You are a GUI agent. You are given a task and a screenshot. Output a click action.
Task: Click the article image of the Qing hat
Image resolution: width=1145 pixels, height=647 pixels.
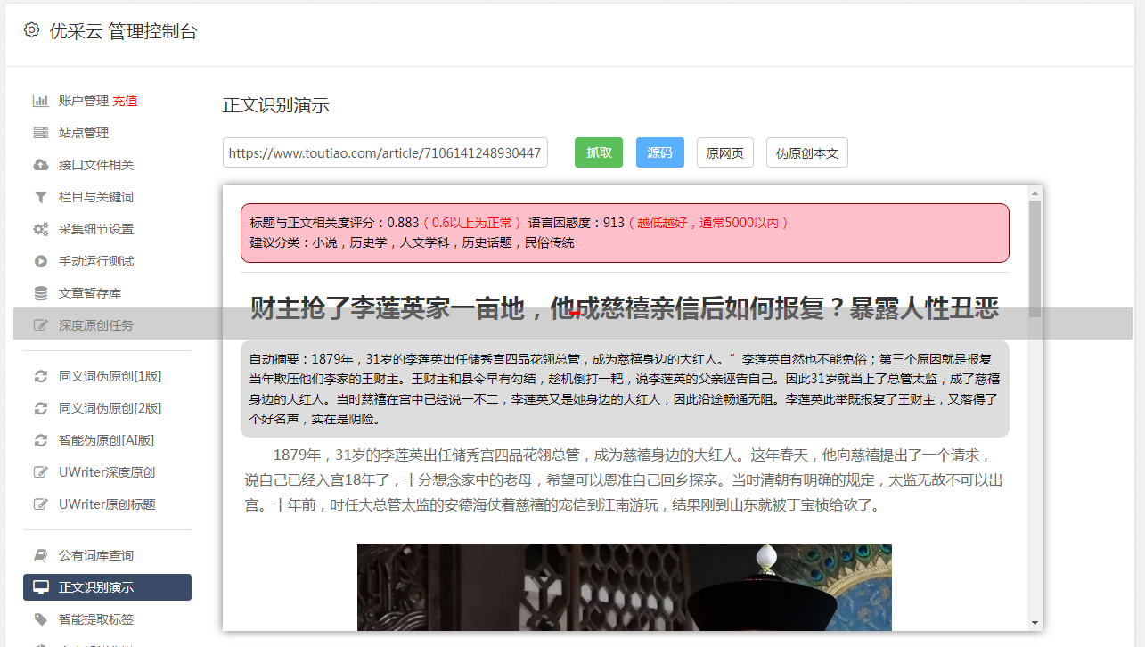tap(624, 587)
